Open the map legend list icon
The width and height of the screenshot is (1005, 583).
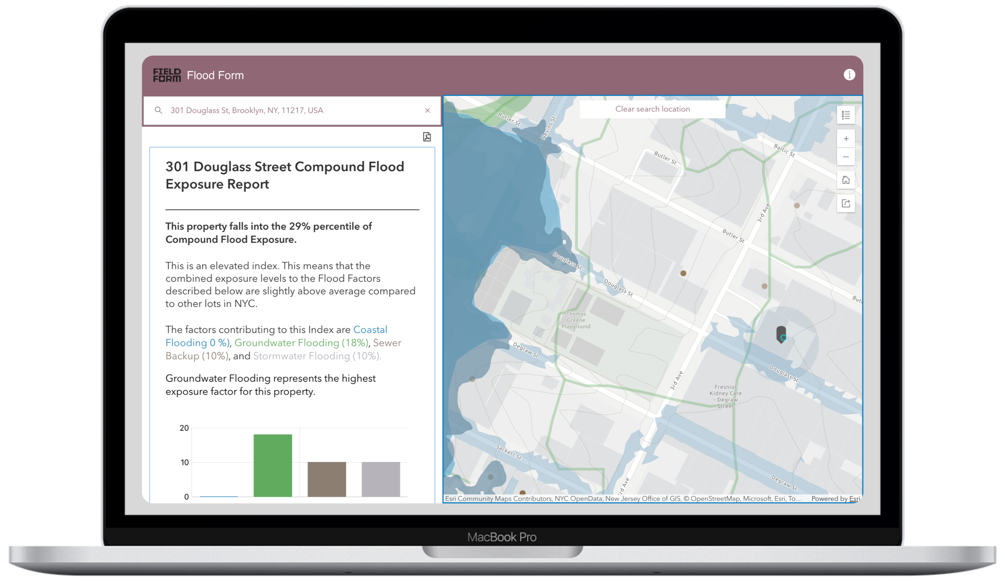click(846, 115)
